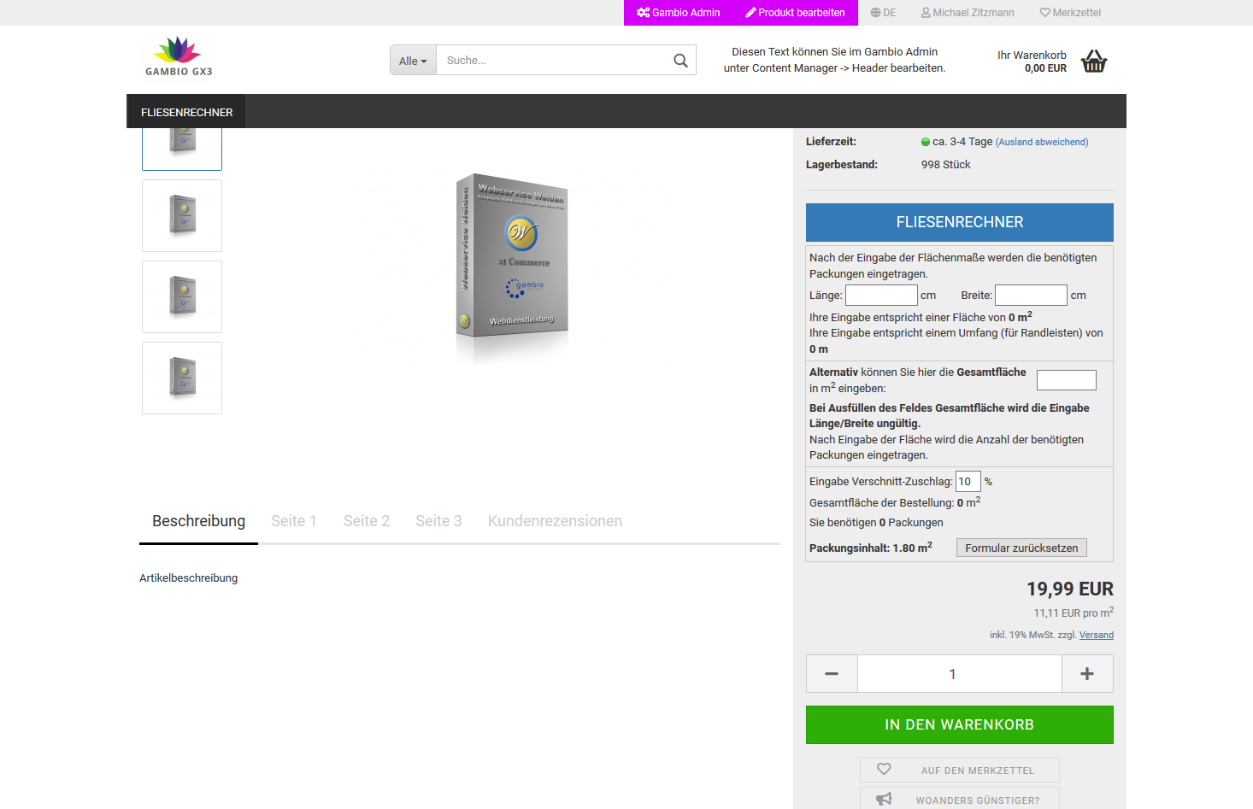
Task: Click In den Warenkorb button
Action: 960,724
